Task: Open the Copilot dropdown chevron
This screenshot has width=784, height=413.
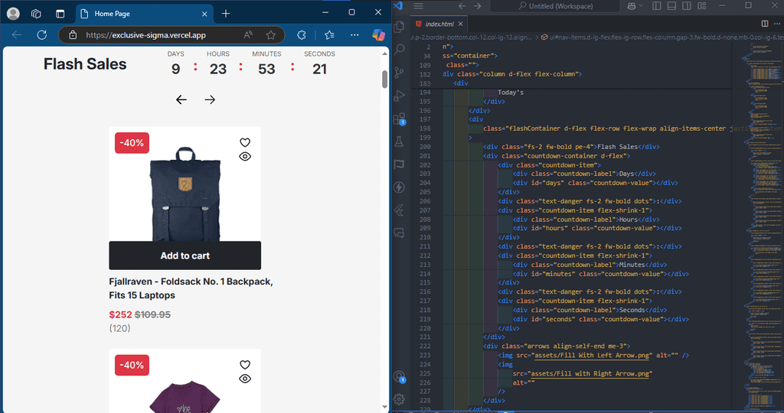Action: (x=641, y=6)
